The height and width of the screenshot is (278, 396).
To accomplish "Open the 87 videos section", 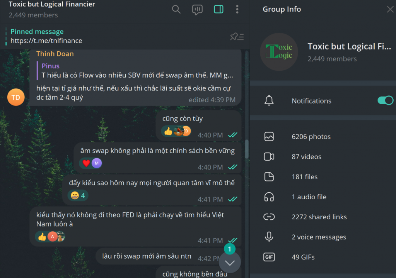I will pos(306,157).
